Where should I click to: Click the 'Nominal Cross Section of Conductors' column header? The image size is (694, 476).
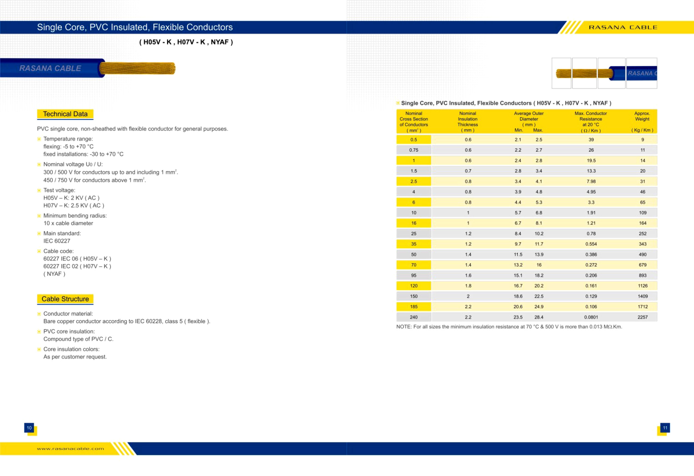coord(414,122)
